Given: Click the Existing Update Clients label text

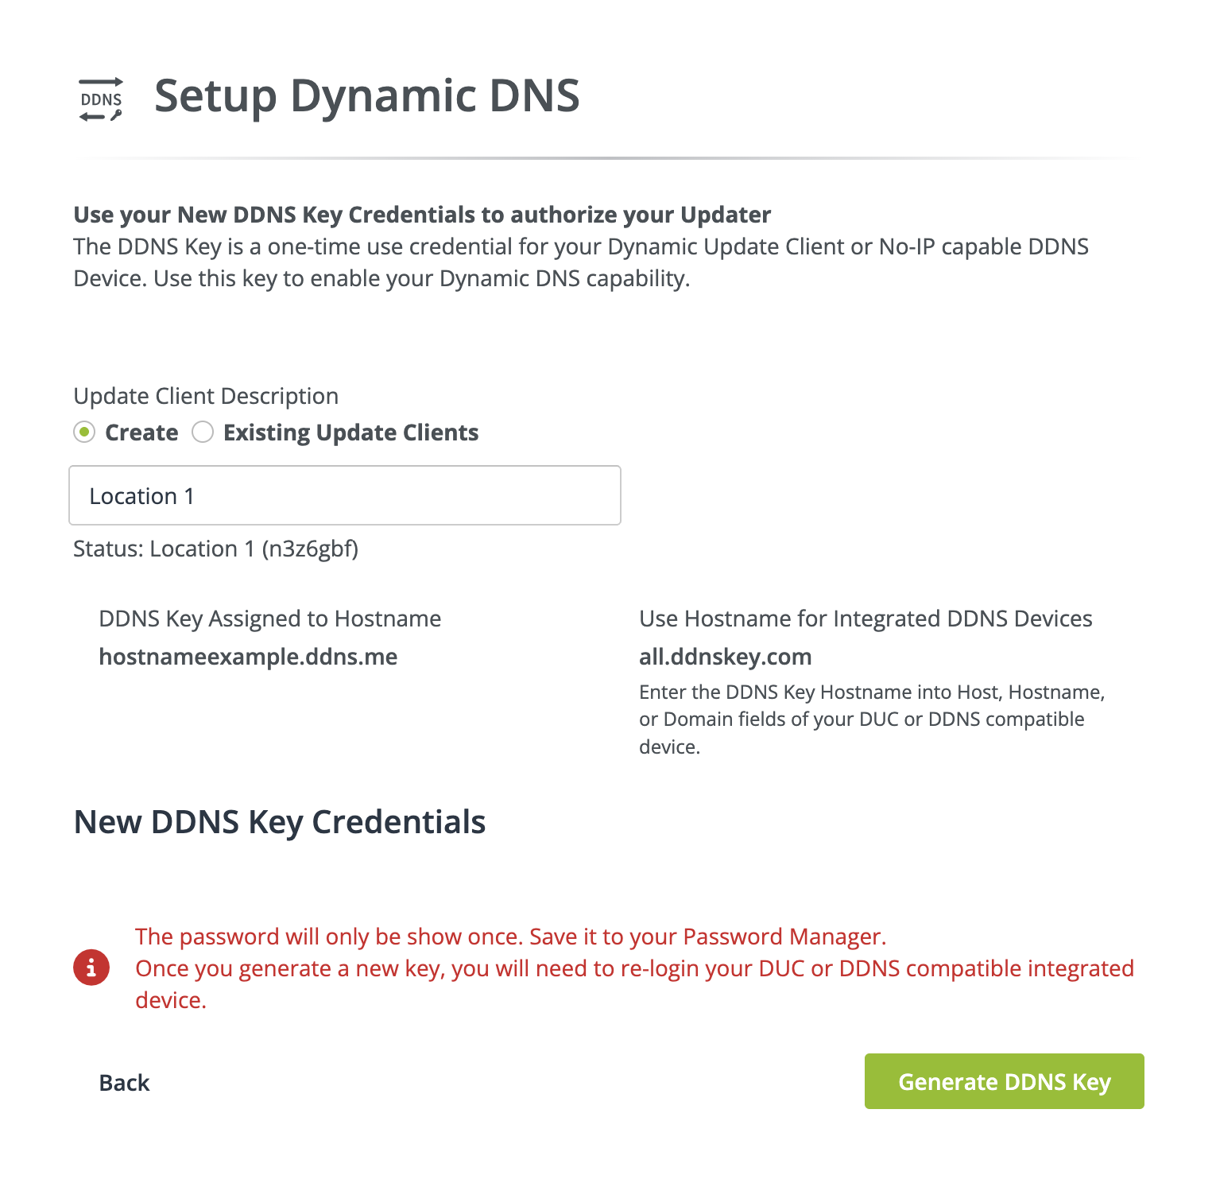Looking at the screenshot, I should pyautogui.click(x=350, y=432).
